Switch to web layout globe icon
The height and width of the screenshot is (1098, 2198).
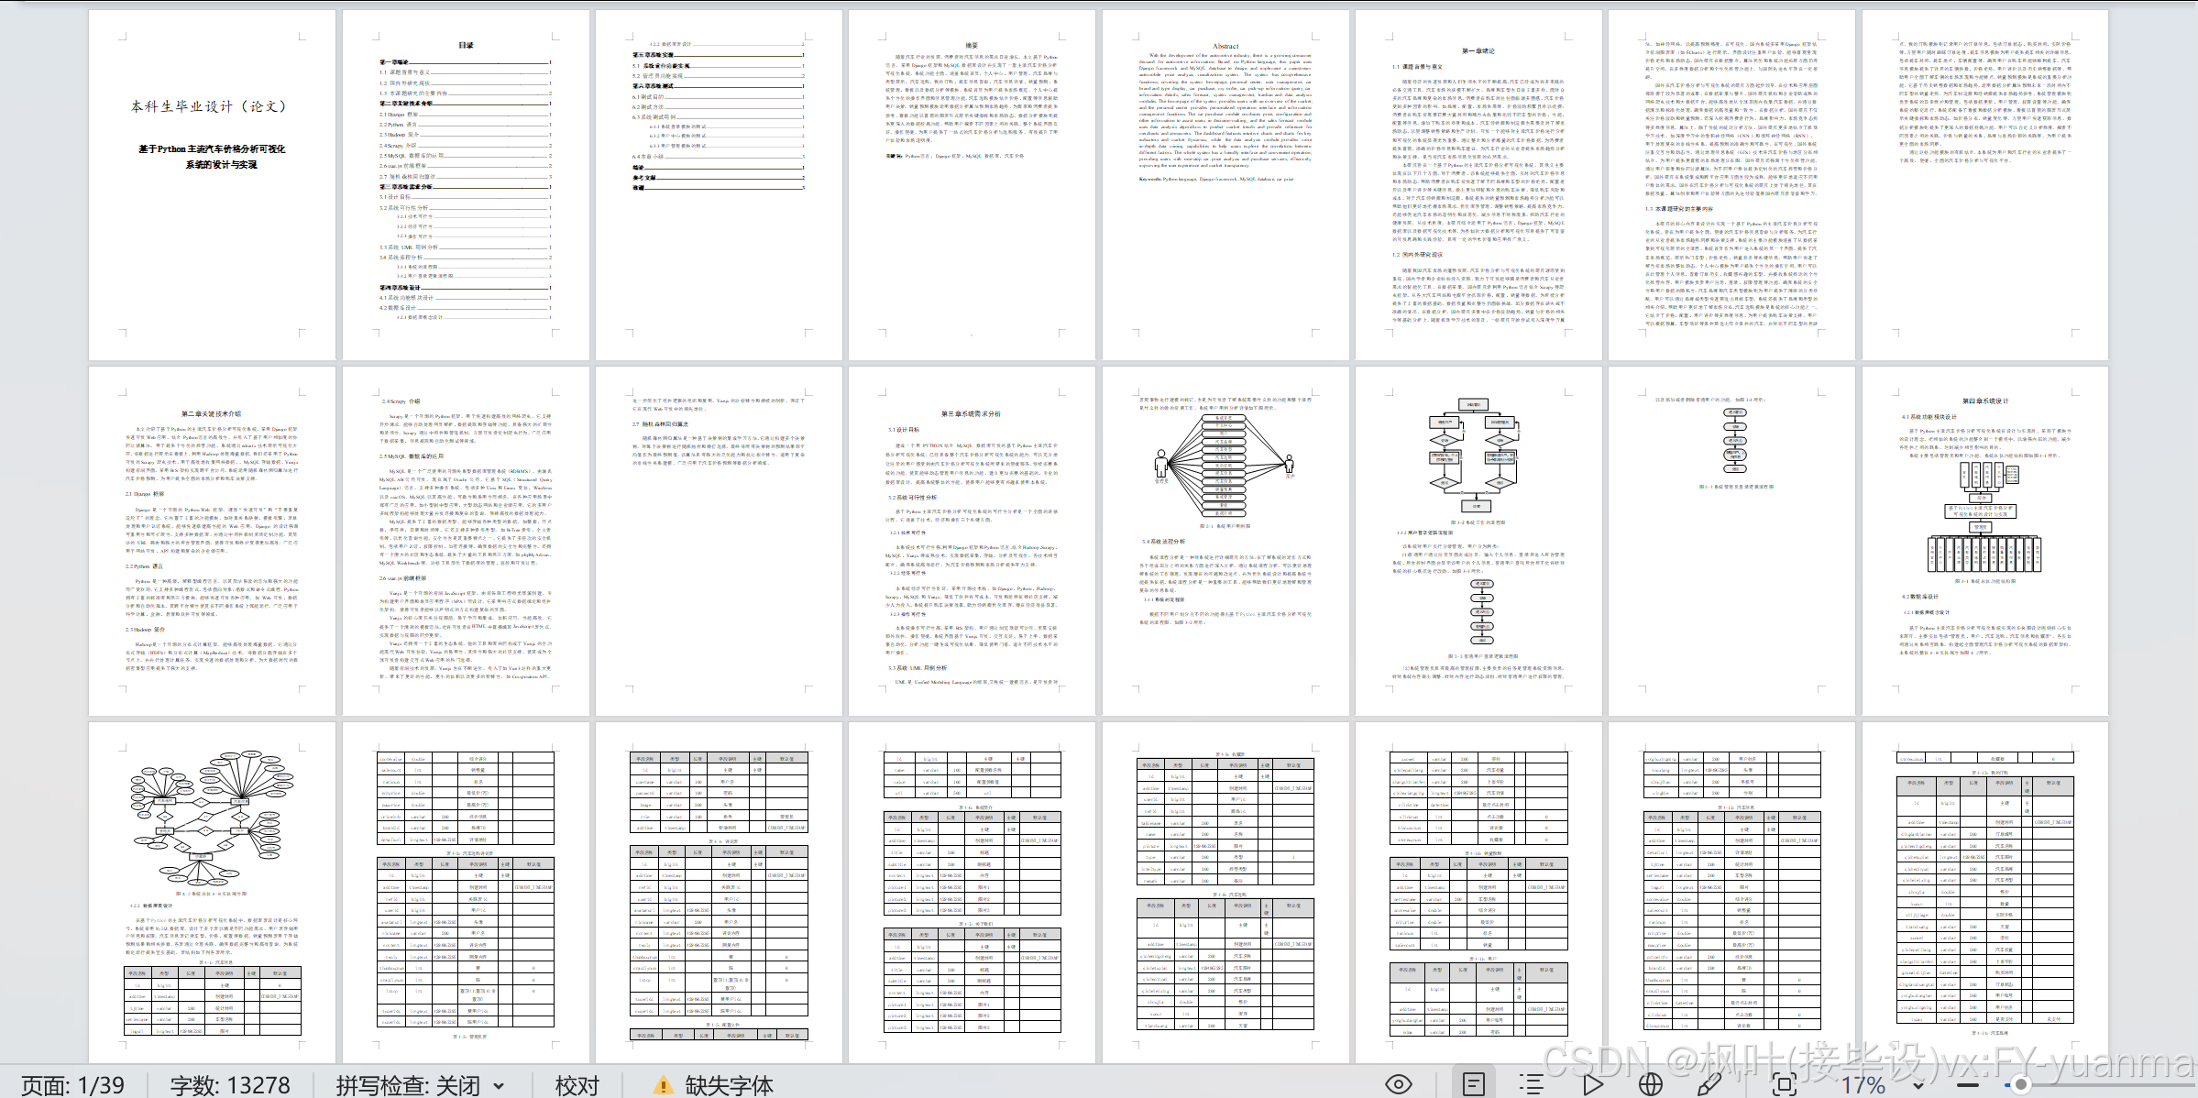click(x=1650, y=1084)
